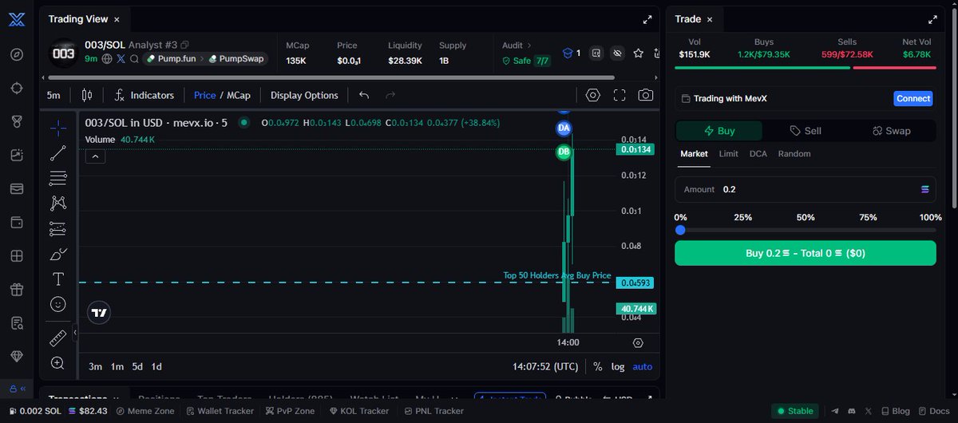Open the PumpSwap link

[237, 58]
